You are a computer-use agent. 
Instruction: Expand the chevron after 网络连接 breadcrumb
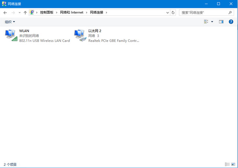[x=106, y=12]
